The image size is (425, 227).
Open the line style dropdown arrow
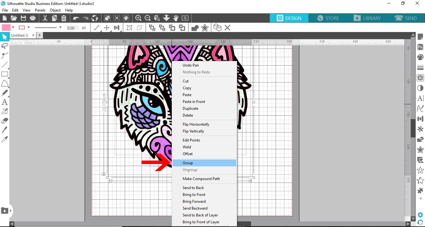[x=60, y=27]
